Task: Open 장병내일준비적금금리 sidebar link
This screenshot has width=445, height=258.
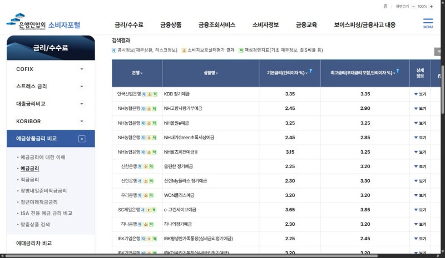Action: click(44, 191)
